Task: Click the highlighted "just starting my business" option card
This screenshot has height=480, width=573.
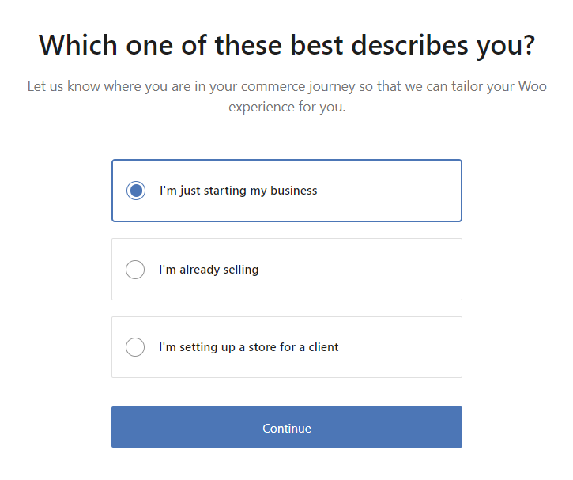Action: [x=387, y=191]
